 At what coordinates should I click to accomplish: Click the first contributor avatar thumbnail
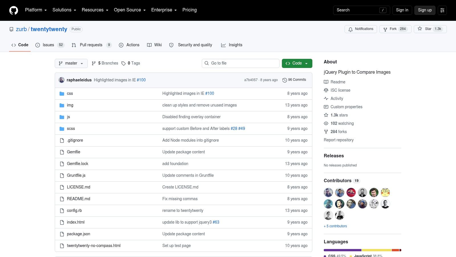tap(328, 192)
